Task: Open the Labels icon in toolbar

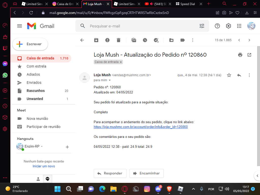Action: click(183, 40)
